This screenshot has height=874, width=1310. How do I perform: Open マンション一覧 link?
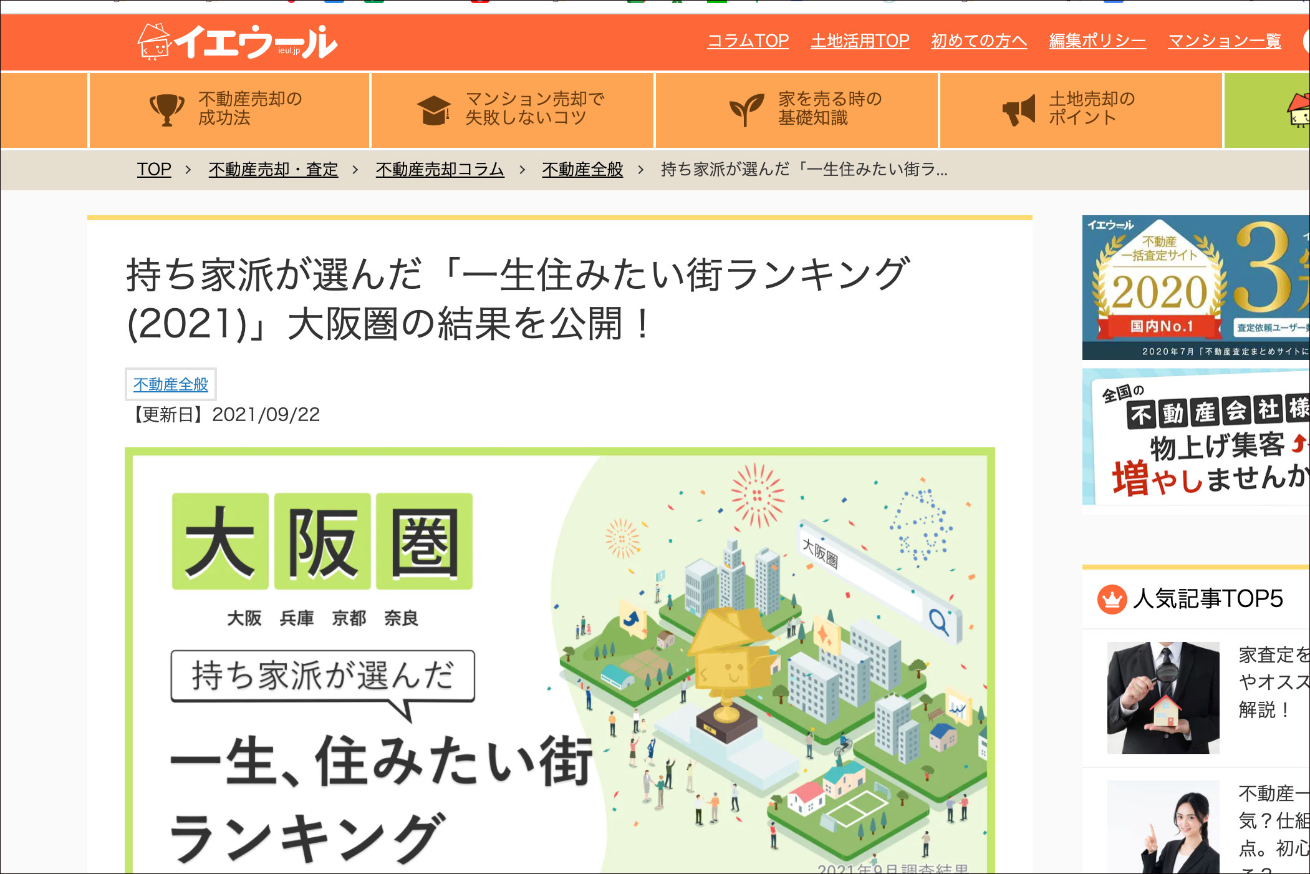click(x=1224, y=41)
